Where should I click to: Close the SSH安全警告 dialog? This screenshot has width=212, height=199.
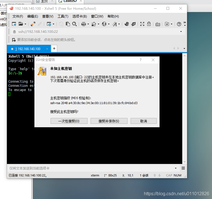tap(153, 60)
